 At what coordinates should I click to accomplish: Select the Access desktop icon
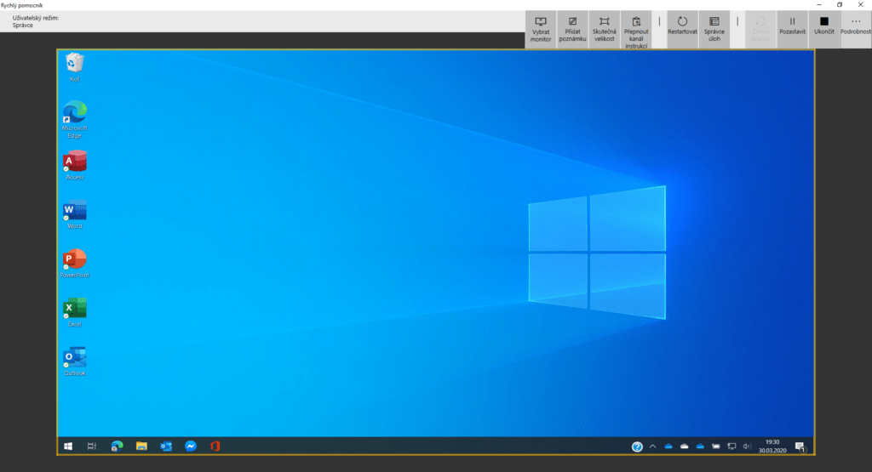(75, 164)
